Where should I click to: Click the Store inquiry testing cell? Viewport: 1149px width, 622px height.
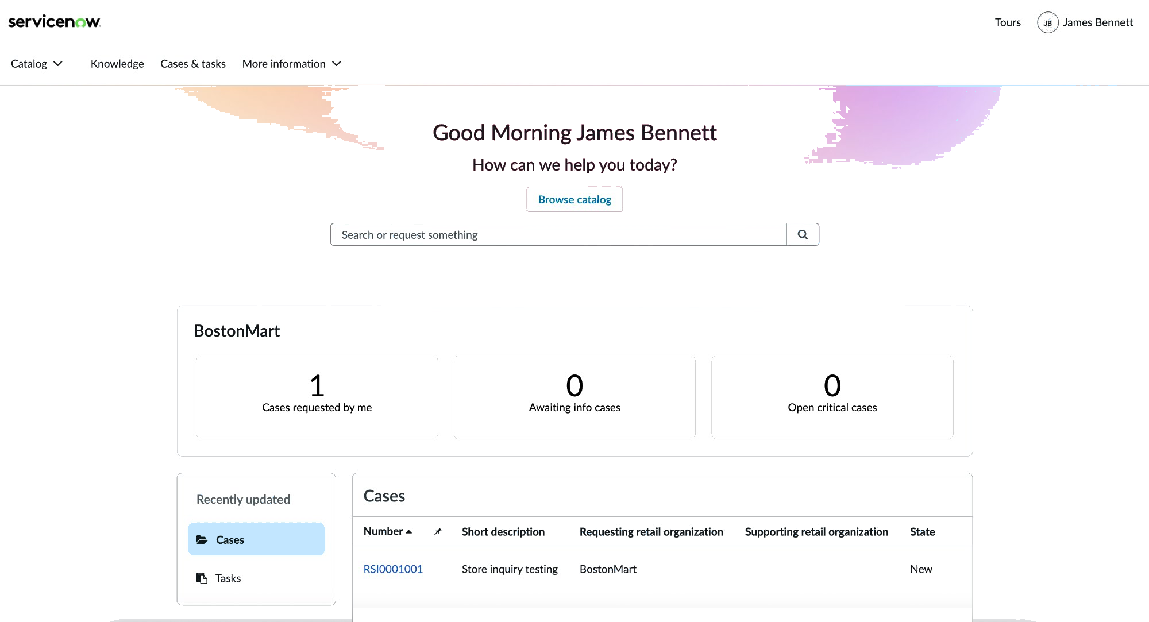510,569
